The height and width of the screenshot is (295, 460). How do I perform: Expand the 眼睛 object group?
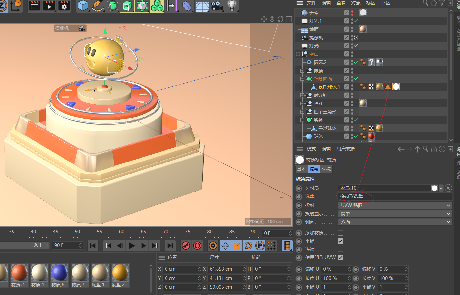(302, 71)
